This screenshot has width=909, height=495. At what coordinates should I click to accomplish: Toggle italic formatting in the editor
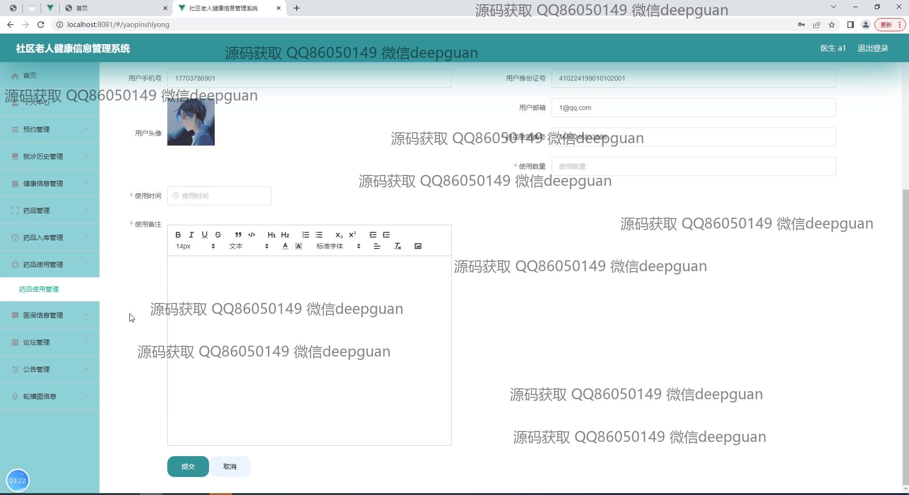pyautogui.click(x=191, y=235)
